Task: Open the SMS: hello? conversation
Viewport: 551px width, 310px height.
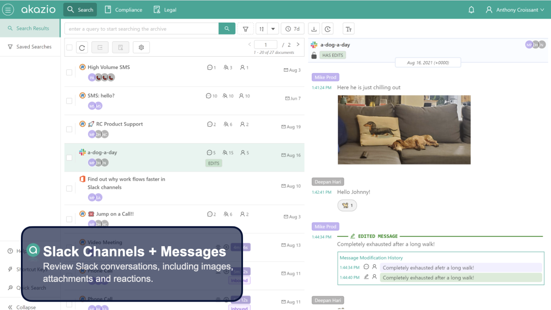Action: tap(185, 101)
